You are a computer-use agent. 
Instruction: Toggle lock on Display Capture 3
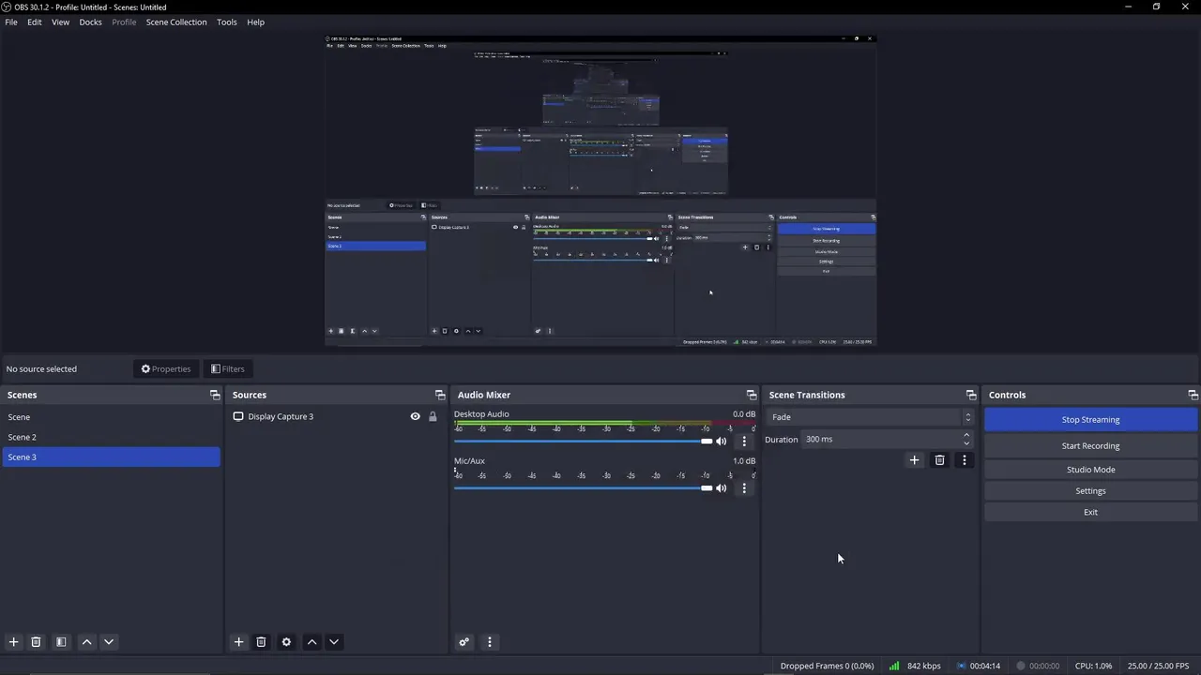pyautogui.click(x=433, y=416)
